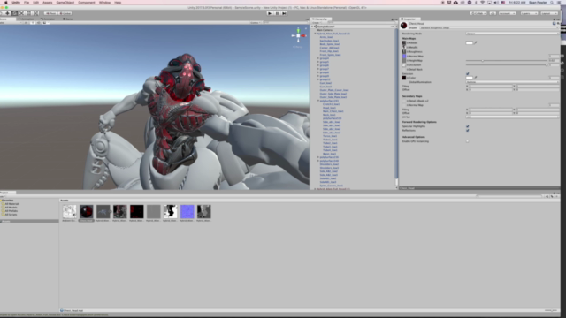Click the Emission color swatch

(470, 78)
